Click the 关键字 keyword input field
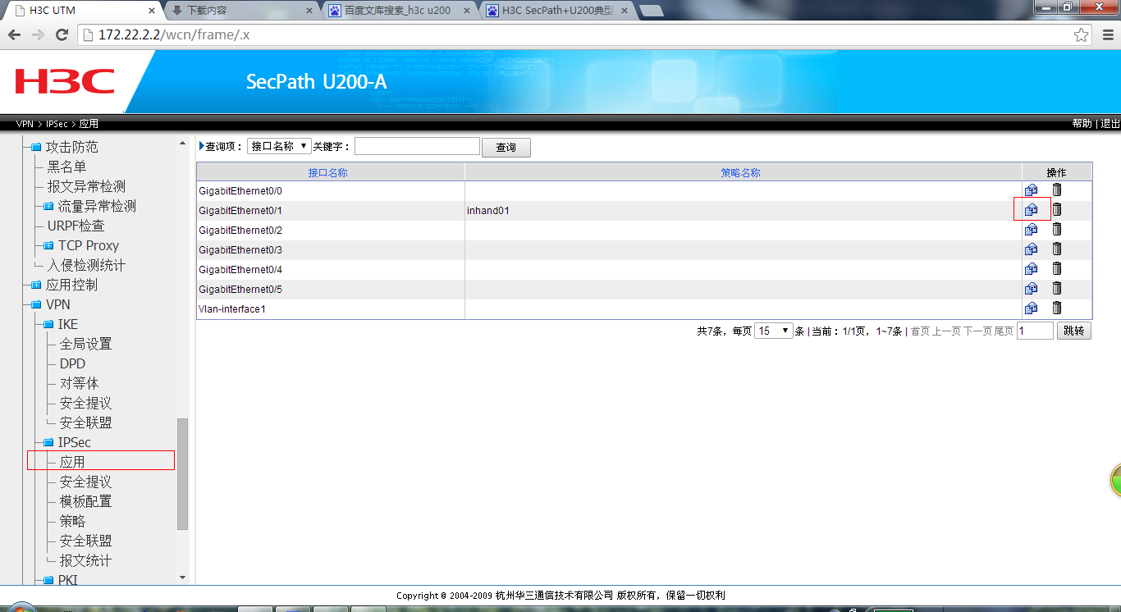This screenshot has width=1121, height=612. pyautogui.click(x=417, y=146)
